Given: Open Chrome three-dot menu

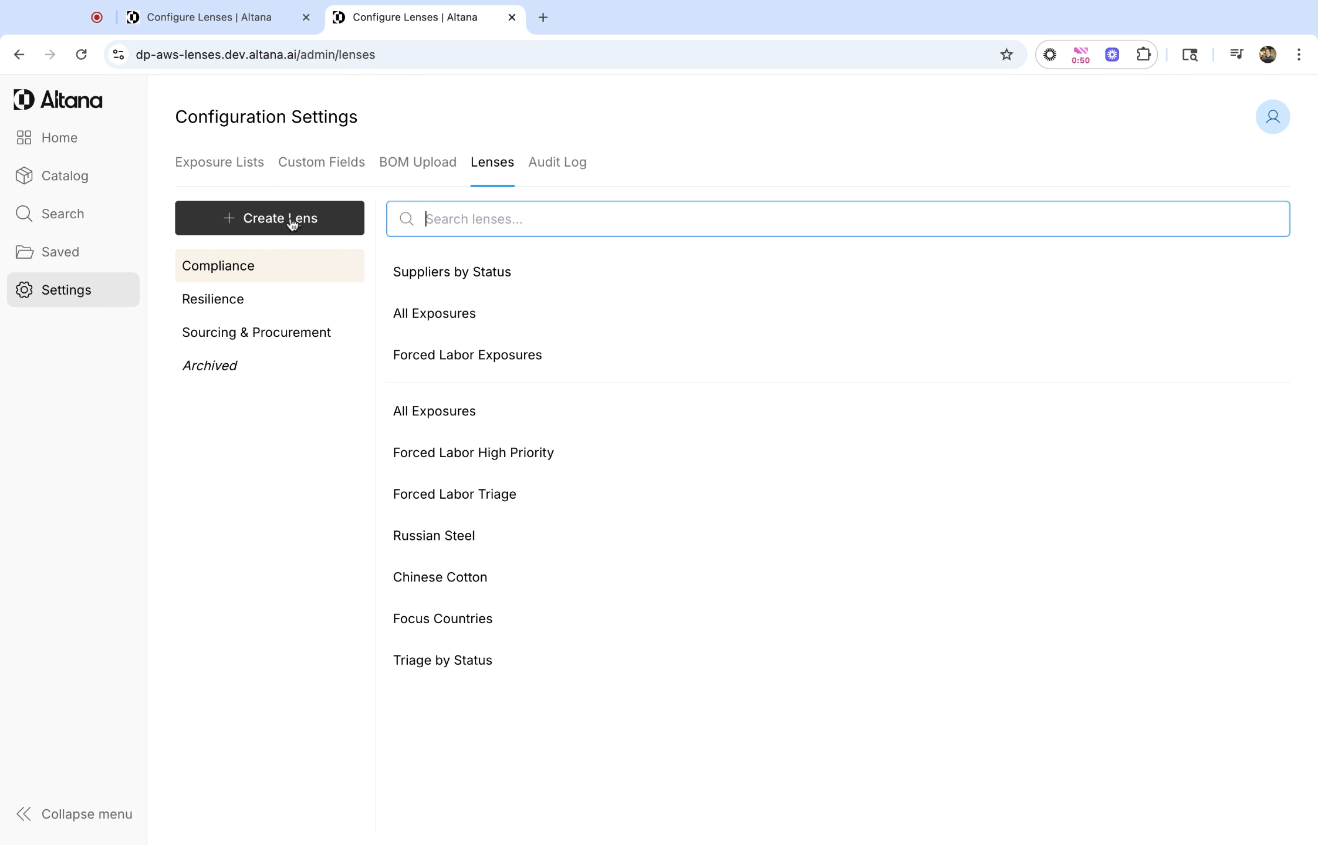Looking at the screenshot, I should (1299, 55).
